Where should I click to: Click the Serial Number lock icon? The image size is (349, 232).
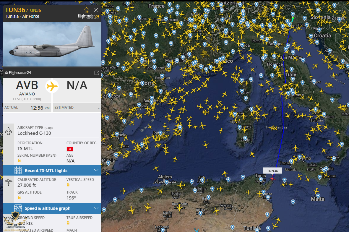point(19,160)
